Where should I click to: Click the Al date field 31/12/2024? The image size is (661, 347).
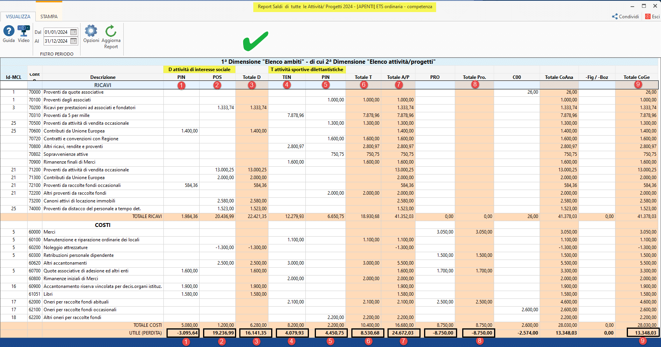(x=56, y=41)
